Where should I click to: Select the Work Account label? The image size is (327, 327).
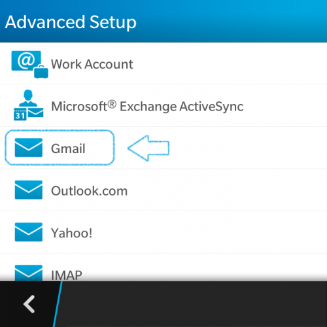click(92, 64)
